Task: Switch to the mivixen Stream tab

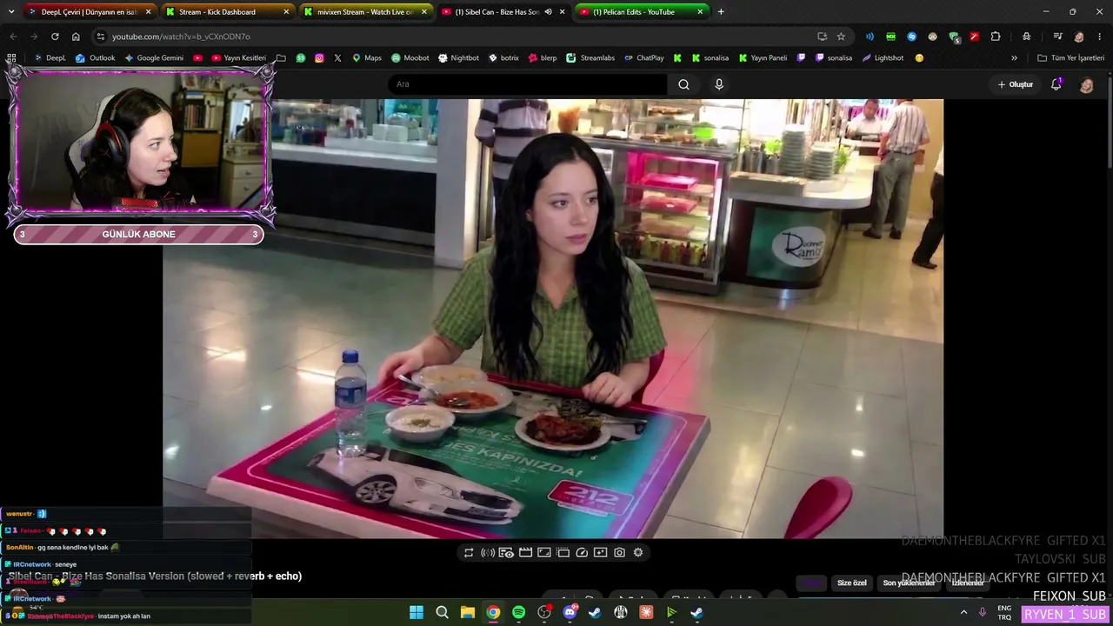Action: [365, 12]
